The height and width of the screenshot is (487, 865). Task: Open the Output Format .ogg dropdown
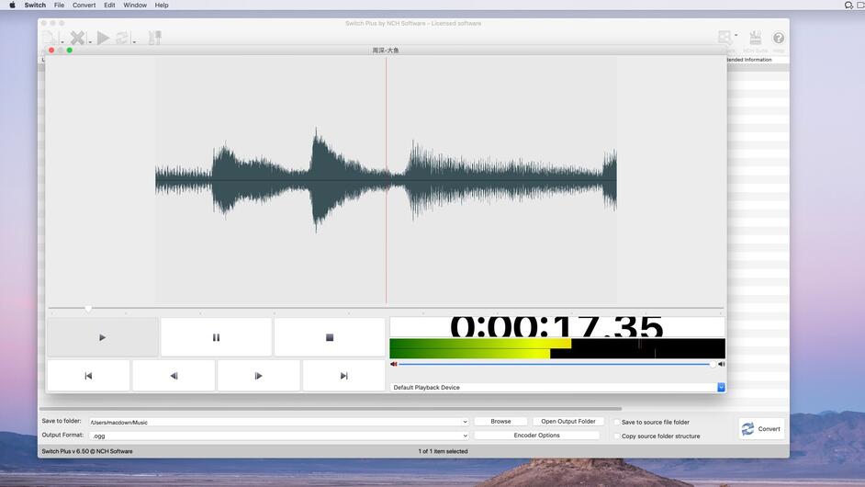(465, 436)
